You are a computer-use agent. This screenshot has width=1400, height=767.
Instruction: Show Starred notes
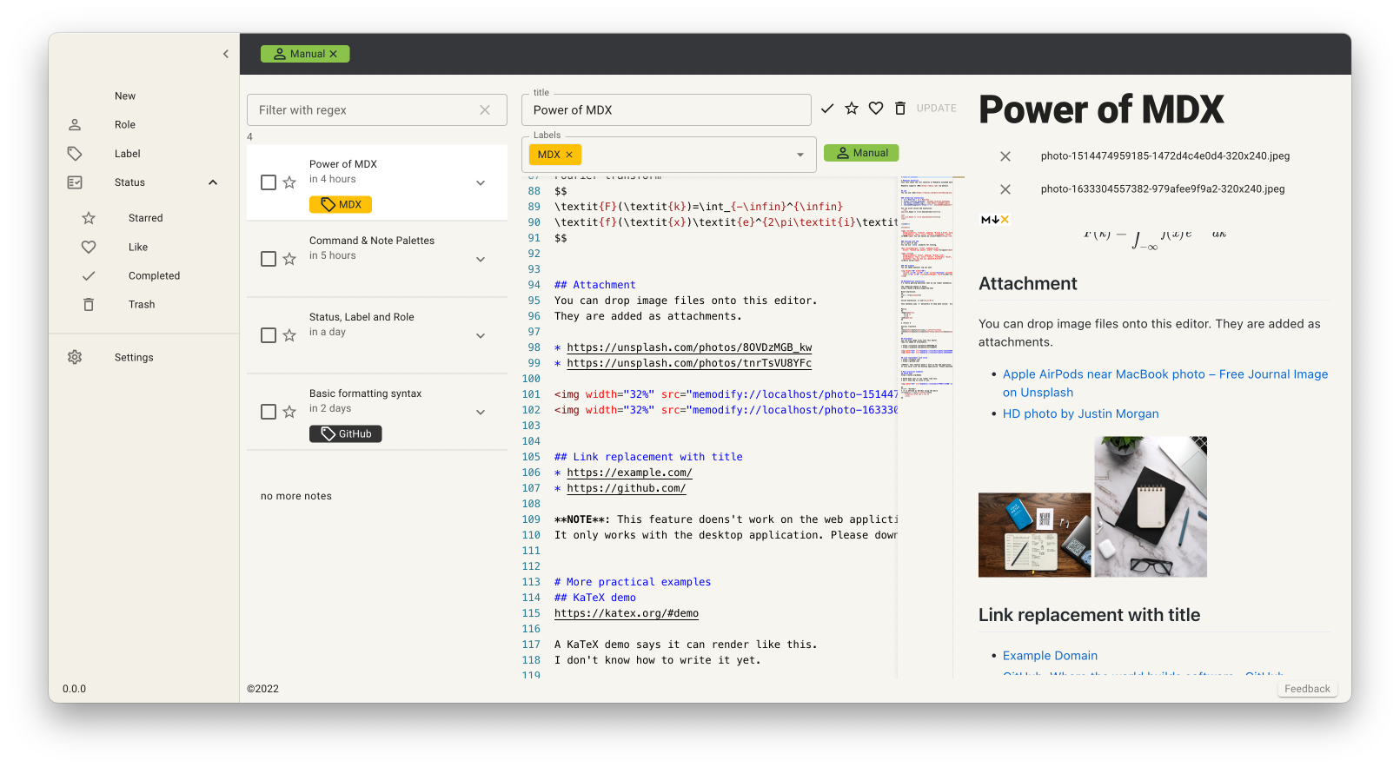click(x=146, y=218)
